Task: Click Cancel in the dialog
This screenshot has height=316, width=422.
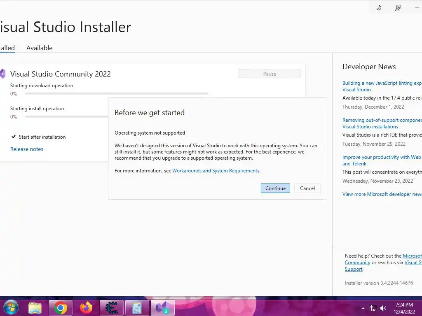Action: tap(307, 188)
